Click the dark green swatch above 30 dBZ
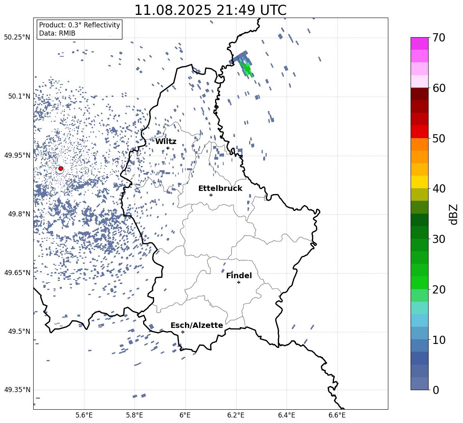 [419, 232]
